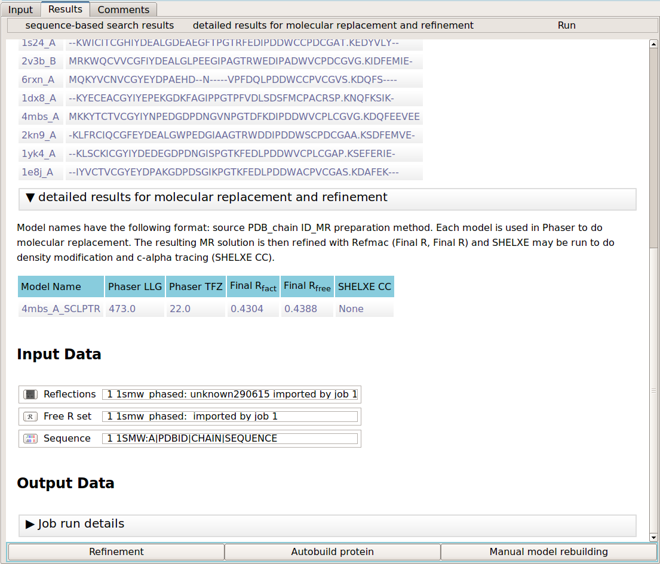Click the Free R set icon
This screenshot has width=660, height=564.
pyautogui.click(x=30, y=417)
